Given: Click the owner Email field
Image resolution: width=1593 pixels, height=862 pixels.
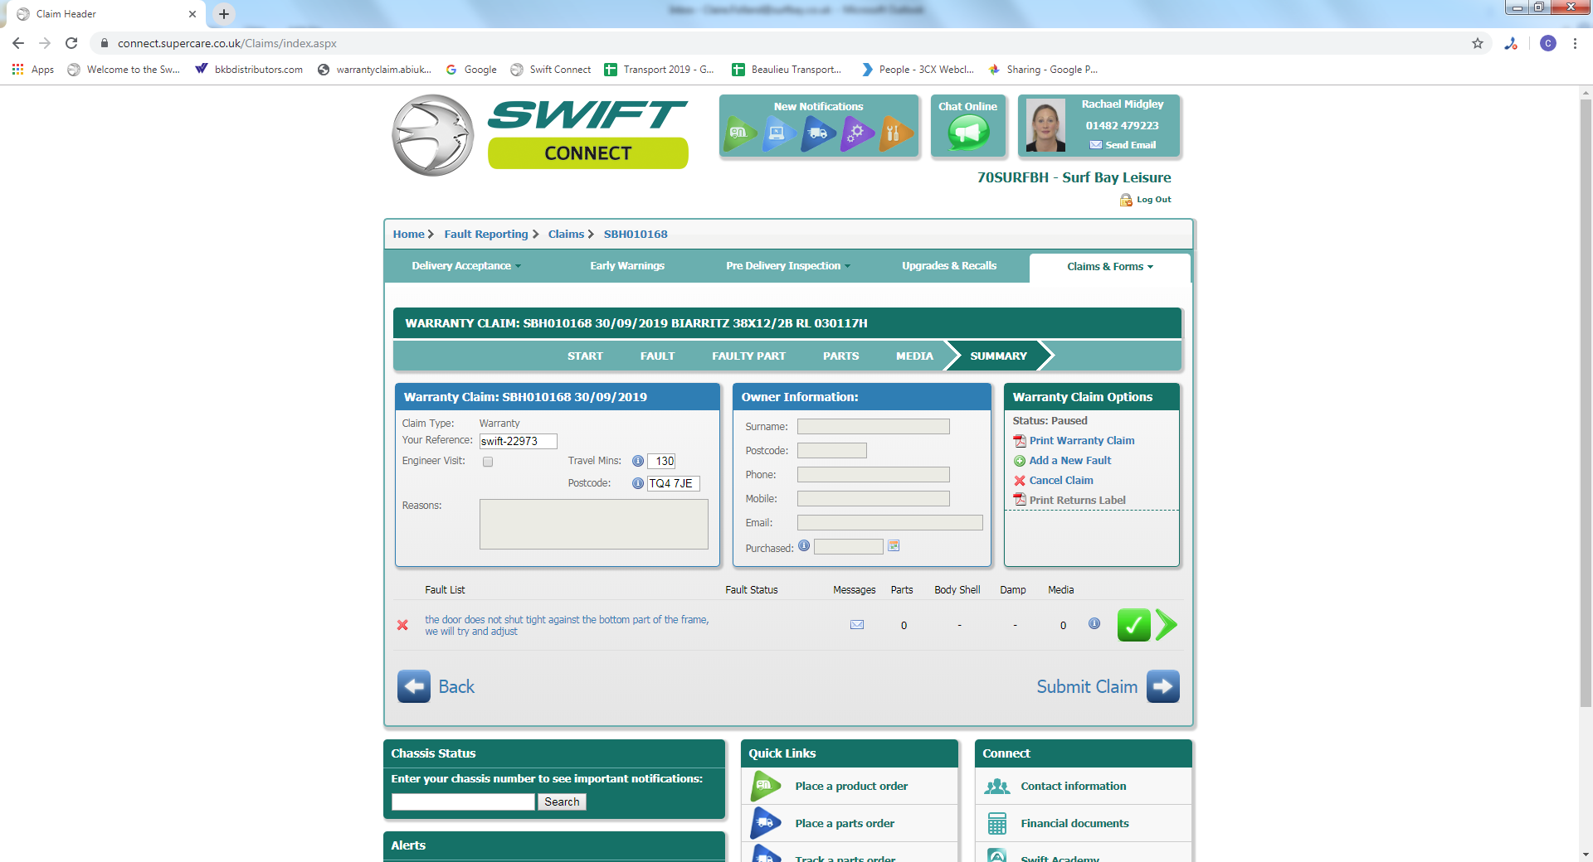Looking at the screenshot, I should coord(889,523).
